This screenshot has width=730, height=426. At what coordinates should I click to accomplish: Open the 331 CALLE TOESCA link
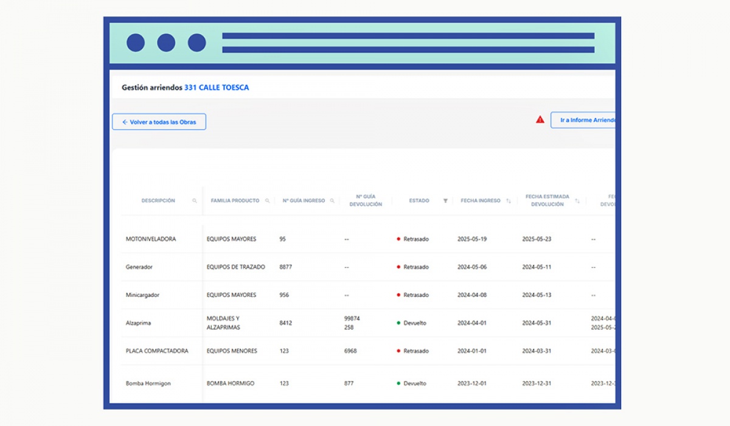tap(217, 88)
